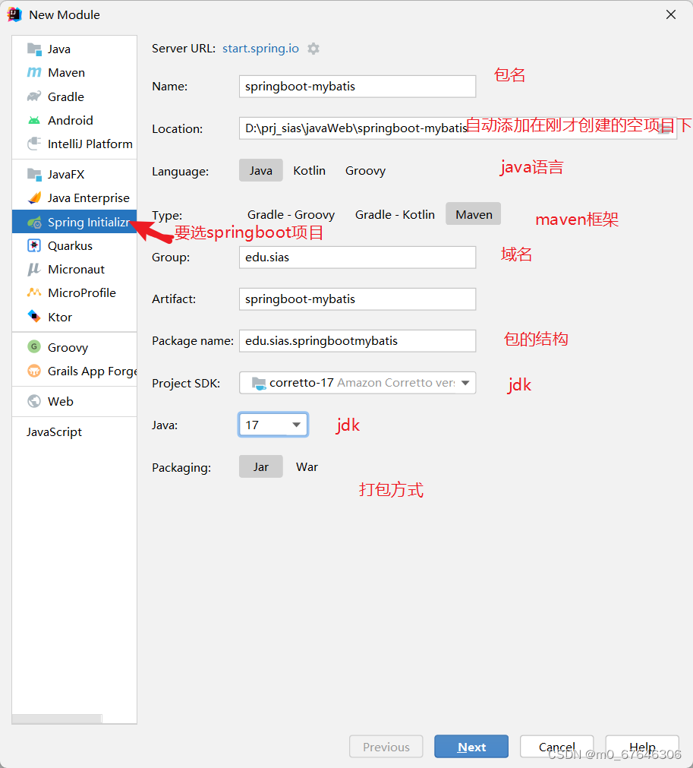The height and width of the screenshot is (768, 693).
Task: Click the Package name input field
Action: [358, 341]
